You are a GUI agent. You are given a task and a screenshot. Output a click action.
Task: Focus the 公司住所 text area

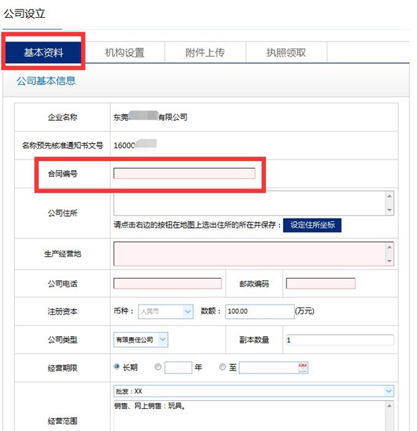[250, 203]
